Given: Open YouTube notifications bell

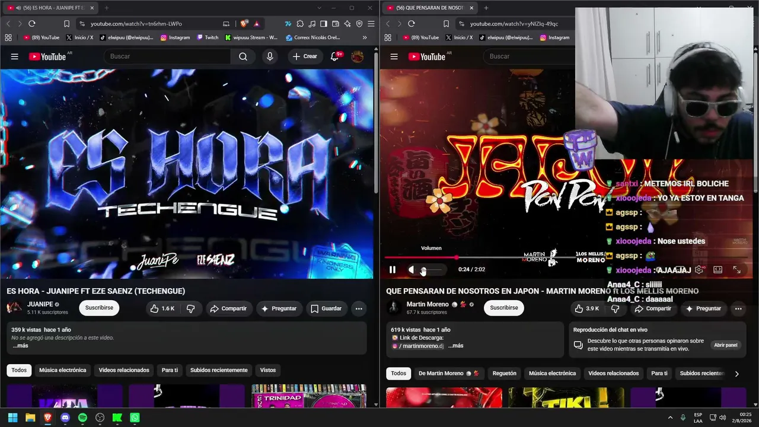Looking at the screenshot, I should coord(335,56).
